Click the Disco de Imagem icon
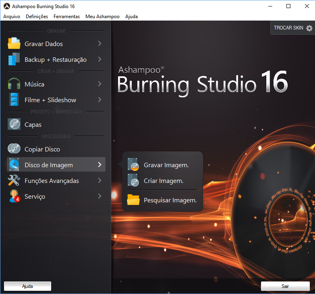The image size is (315, 294). click(14, 164)
